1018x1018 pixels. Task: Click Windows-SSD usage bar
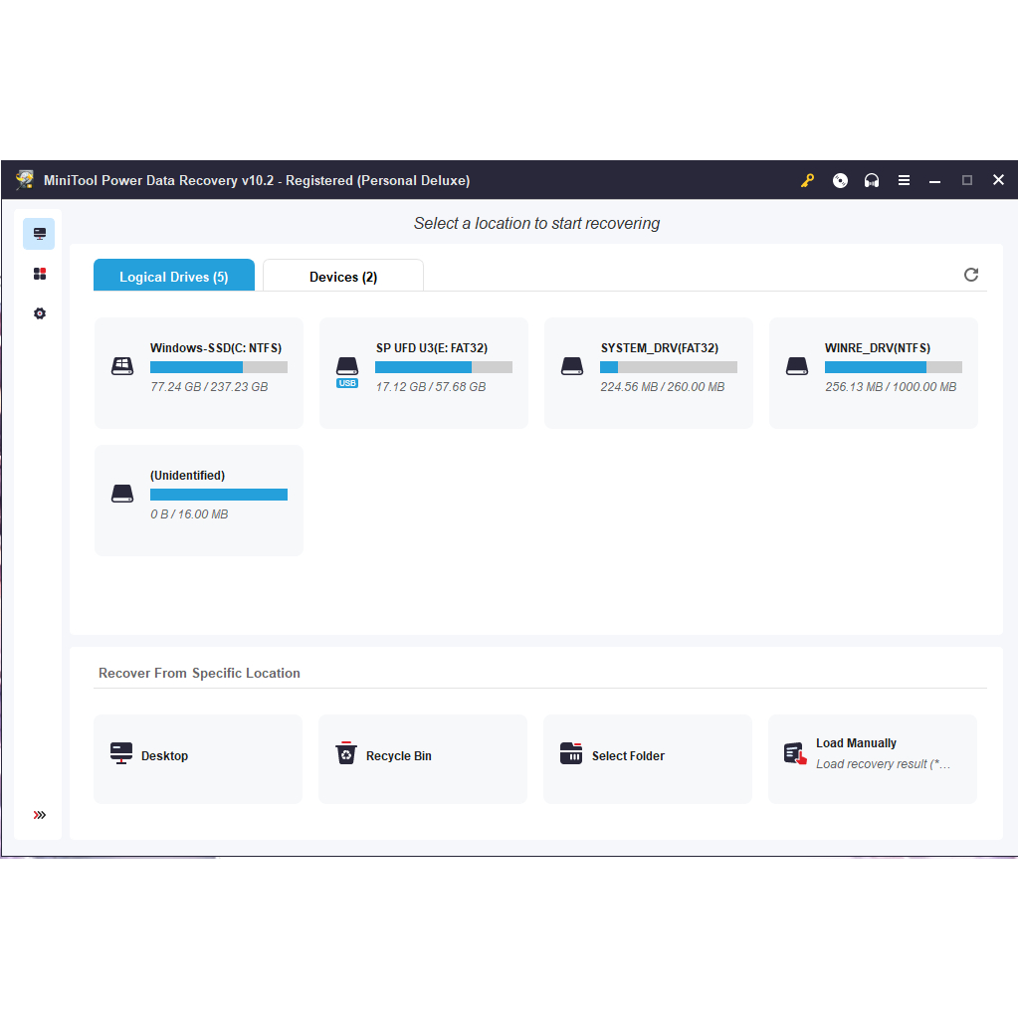point(219,367)
